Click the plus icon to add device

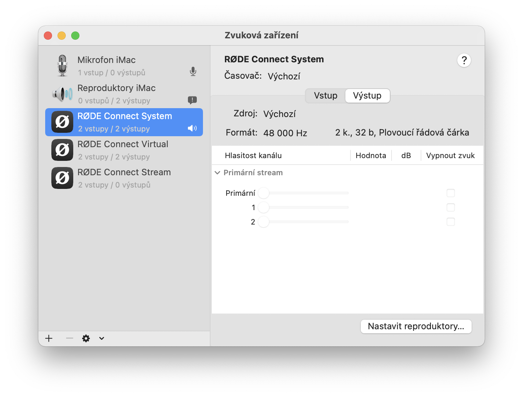pyautogui.click(x=49, y=338)
